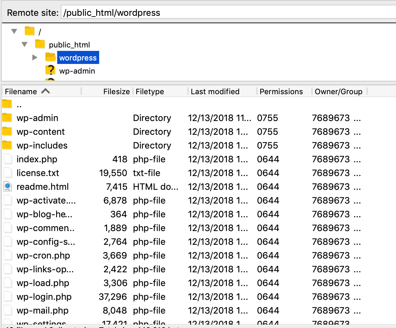Select public_html in the directory tree
Viewport: 396px width, 328px height.
(x=69, y=45)
